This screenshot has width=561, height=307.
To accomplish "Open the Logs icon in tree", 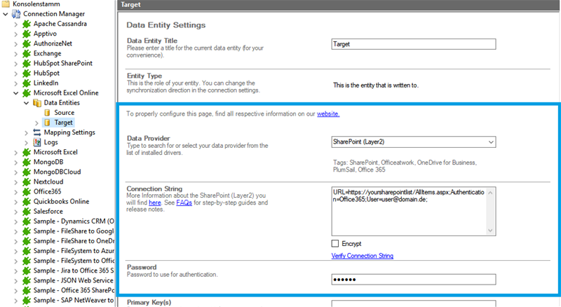I will pos(37,142).
